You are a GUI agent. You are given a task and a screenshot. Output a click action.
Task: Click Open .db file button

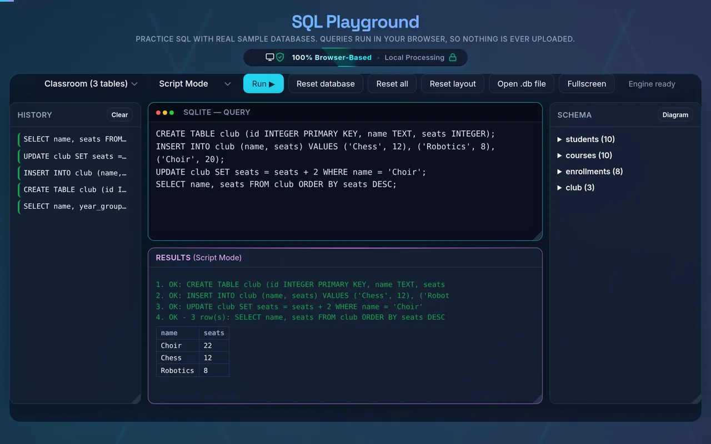[522, 84]
